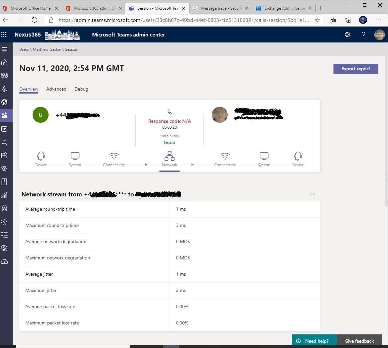Open the Meetings calendar icon in sidebar

pyautogui.click(x=5, y=129)
